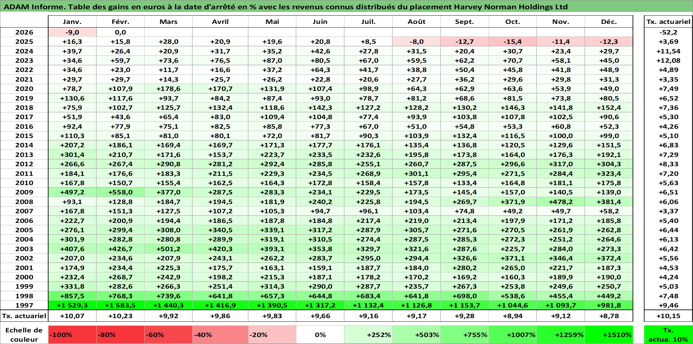Click the +372,4 cell for December 2002

pos(609,258)
